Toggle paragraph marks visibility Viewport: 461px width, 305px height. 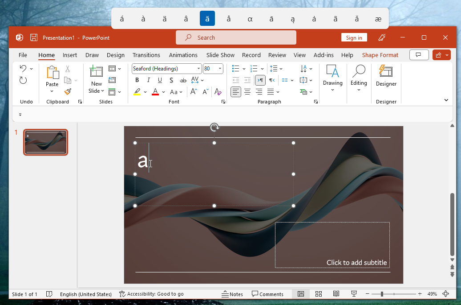point(260,80)
